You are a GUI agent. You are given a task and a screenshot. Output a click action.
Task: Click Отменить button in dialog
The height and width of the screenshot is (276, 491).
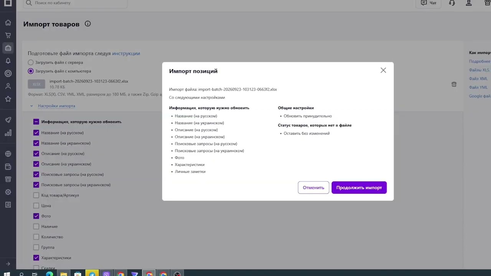313,187
